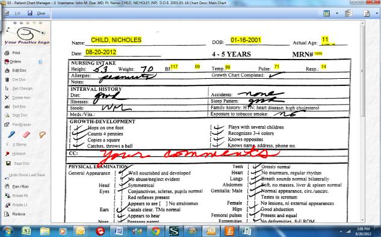
Task: Click the Rotate Lt icon
Action: tap(7, 205)
